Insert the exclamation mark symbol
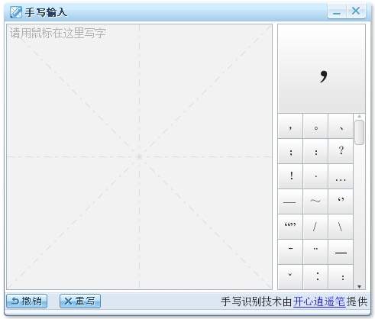375x319 pixels. (x=290, y=176)
